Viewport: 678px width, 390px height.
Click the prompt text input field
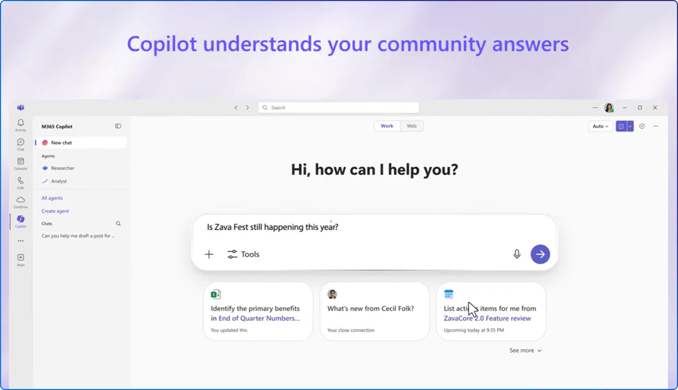[x=374, y=227]
